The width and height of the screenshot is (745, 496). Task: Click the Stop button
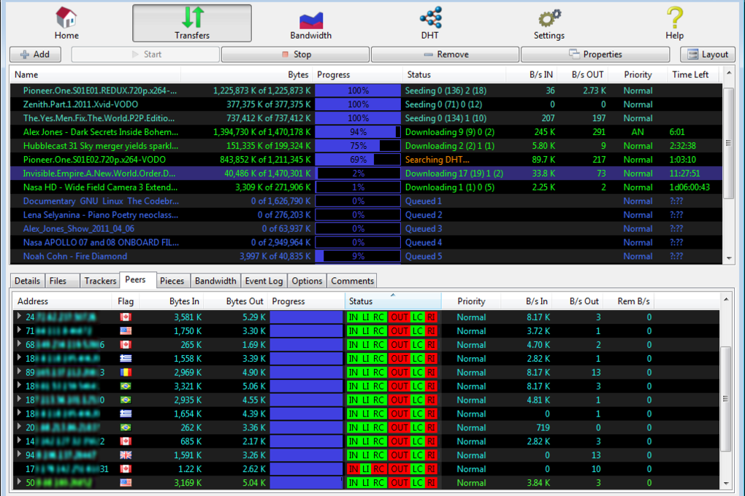coord(295,55)
